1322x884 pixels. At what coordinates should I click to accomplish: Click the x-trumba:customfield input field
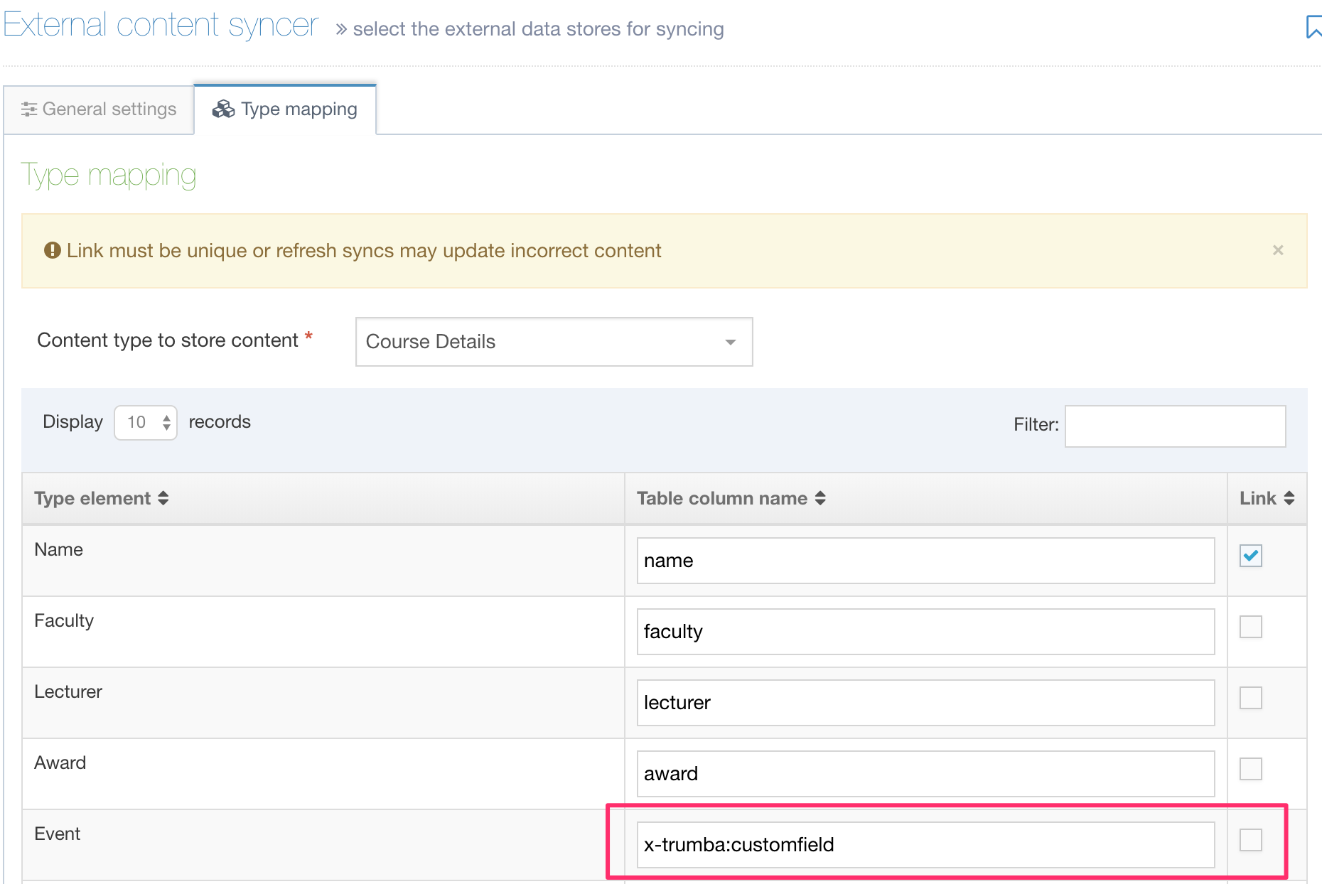[925, 845]
